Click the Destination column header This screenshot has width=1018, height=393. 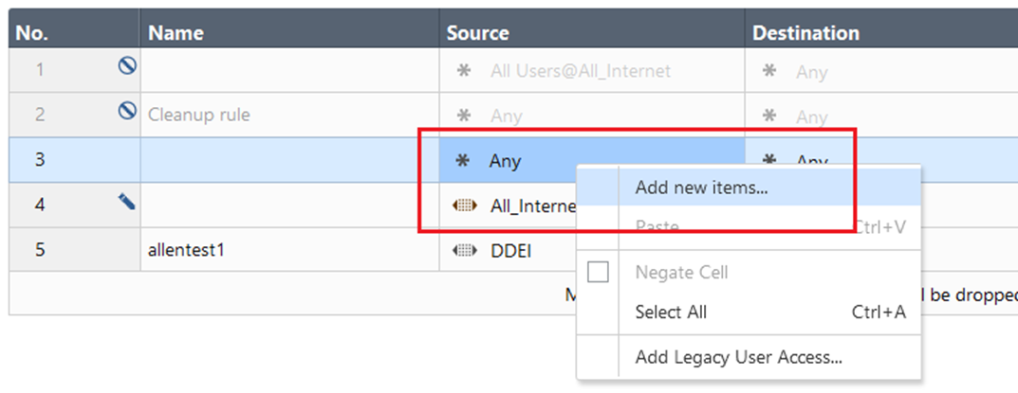[x=805, y=33]
